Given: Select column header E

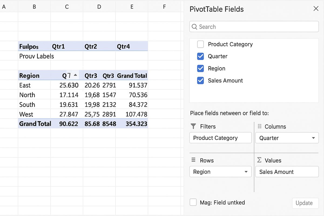Looking at the screenshot, I should 132,7.
